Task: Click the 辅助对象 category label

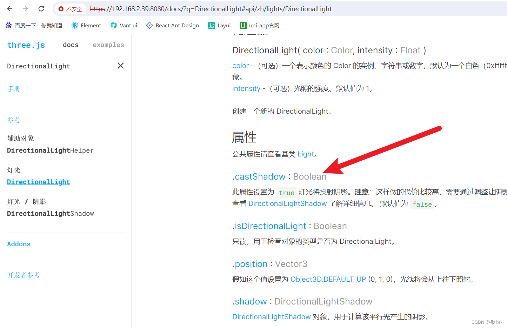Action: coord(20,138)
